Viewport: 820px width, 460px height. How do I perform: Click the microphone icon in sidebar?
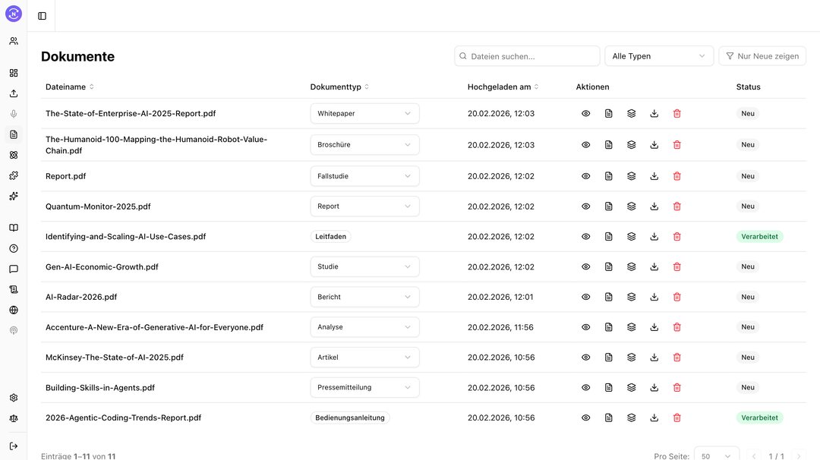tap(14, 114)
